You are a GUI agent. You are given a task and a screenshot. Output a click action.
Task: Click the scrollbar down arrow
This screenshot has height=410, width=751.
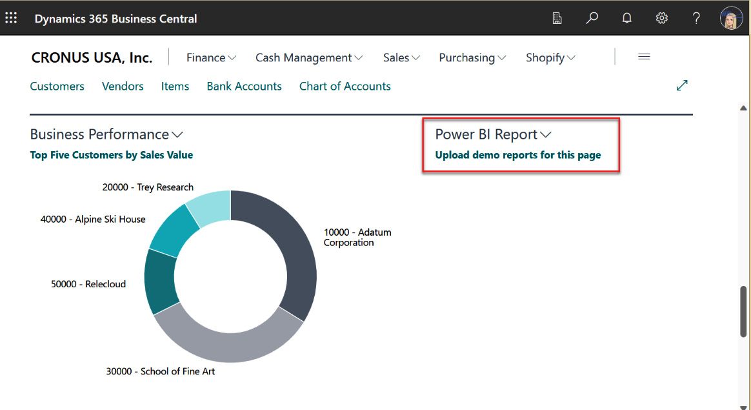[x=743, y=407]
